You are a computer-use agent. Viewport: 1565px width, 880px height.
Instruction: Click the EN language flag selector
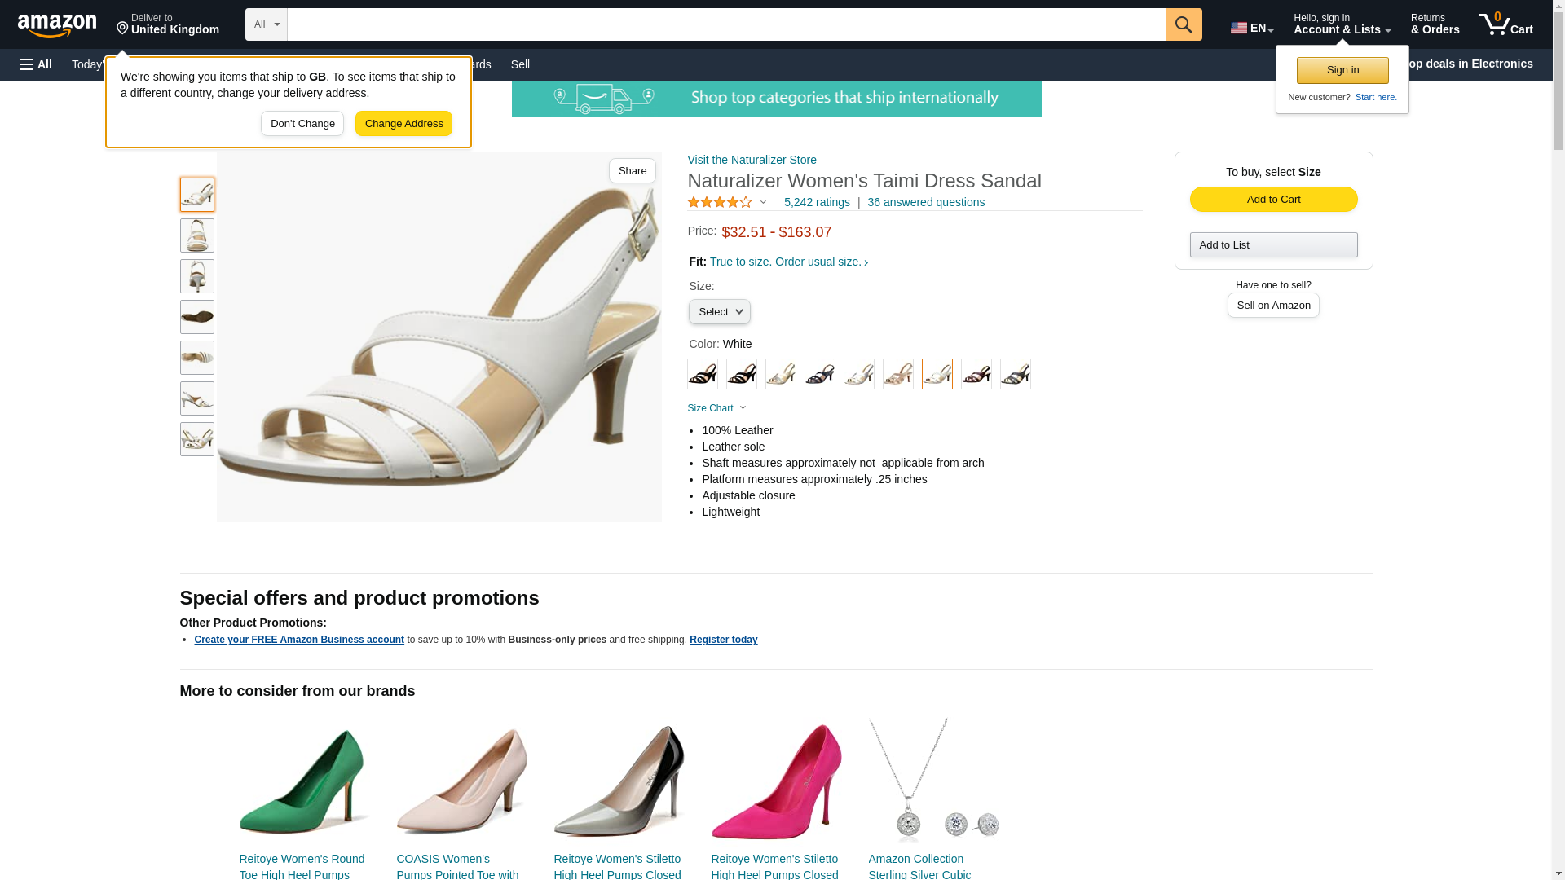point(1251,28)
